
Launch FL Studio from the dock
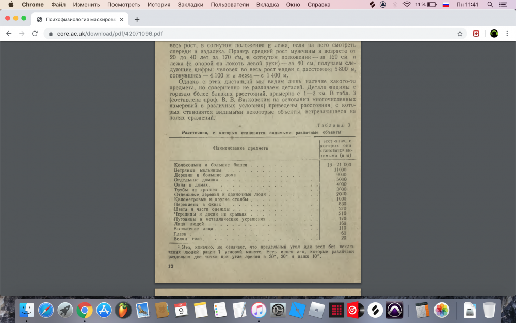point(123,310)
